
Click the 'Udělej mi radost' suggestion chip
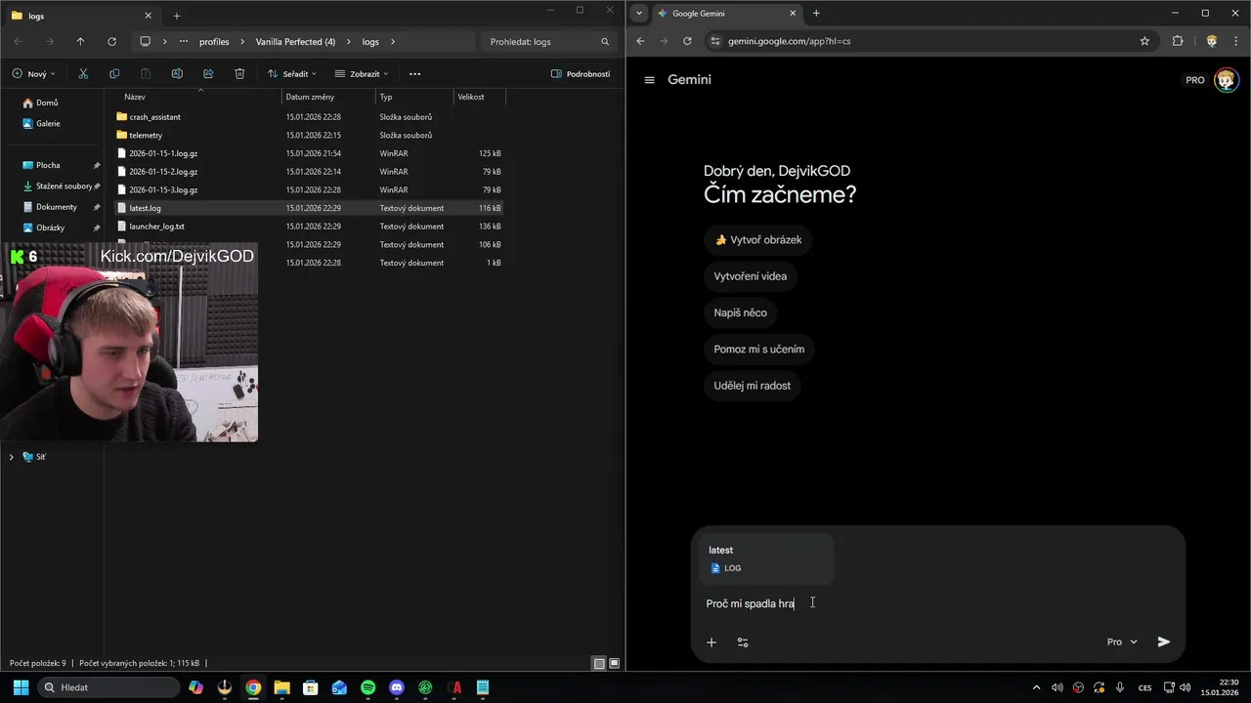pyautogui.click(x=753, y=386)
